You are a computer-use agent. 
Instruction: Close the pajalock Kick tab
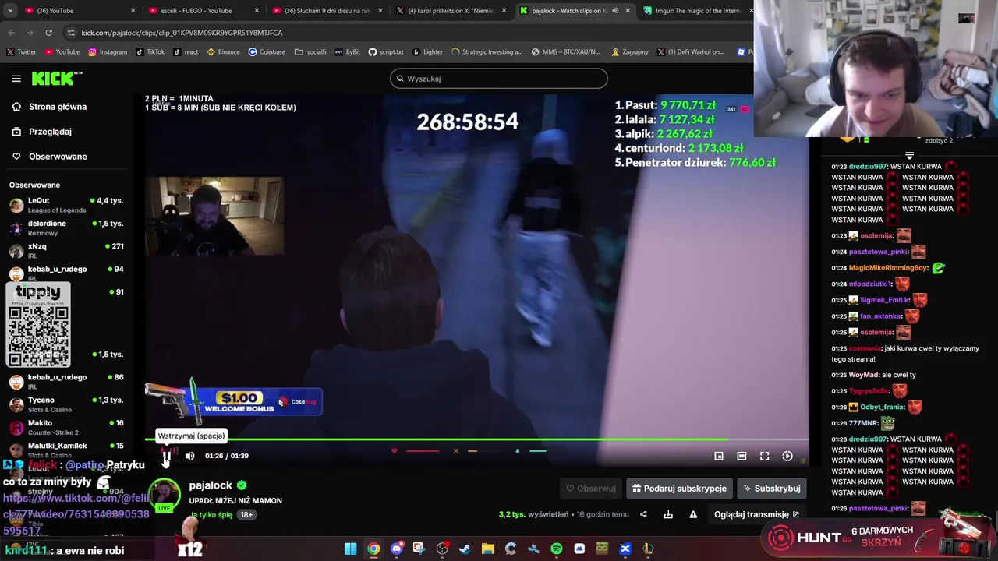[x=628, y=11]
